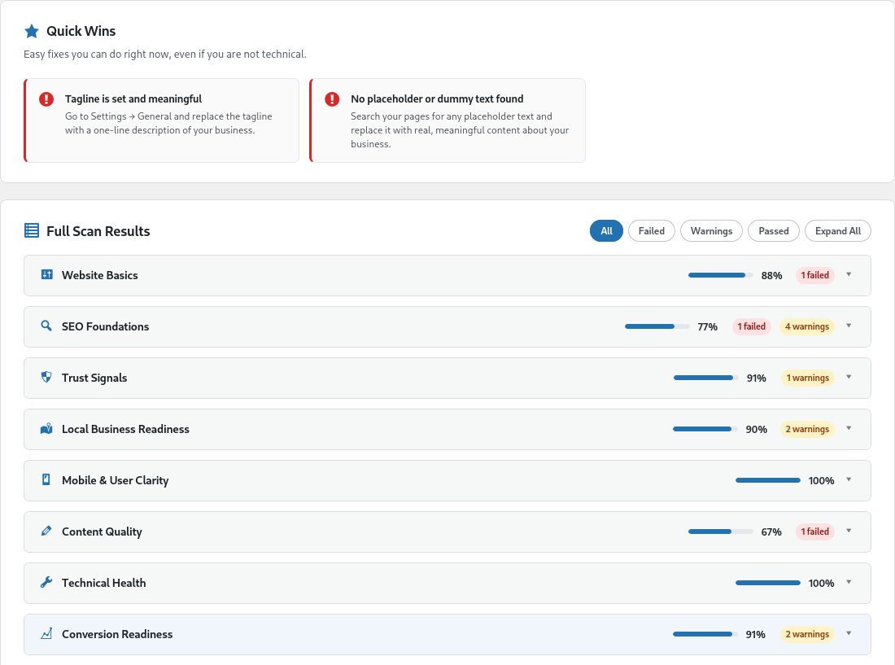Click the 100% score on Mobile & User Clarity
Image resolution: width=895 pixels, height=665 pixels.
(822, 480)
